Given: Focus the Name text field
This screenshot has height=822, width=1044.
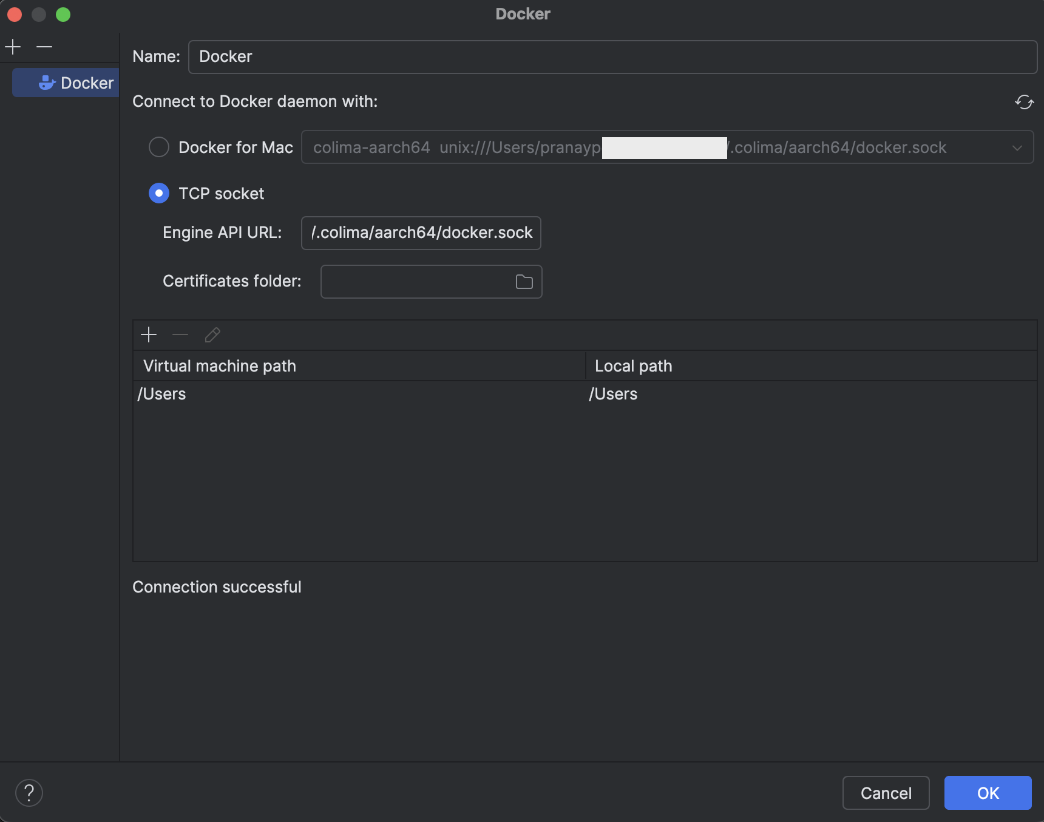Looking at the screenshot, I should tap(612, 57).
